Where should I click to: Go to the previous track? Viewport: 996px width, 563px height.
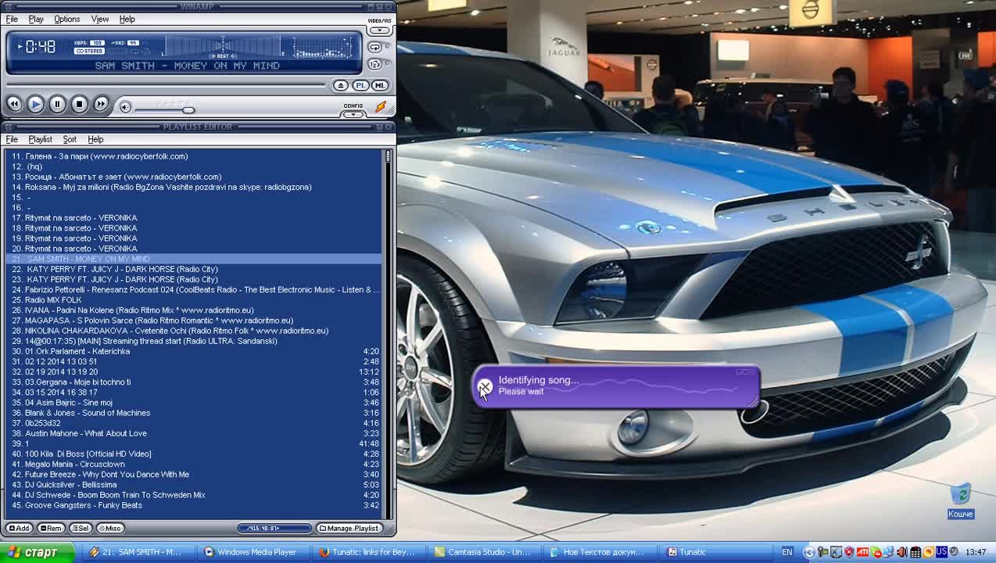click(x=14, y=104)
